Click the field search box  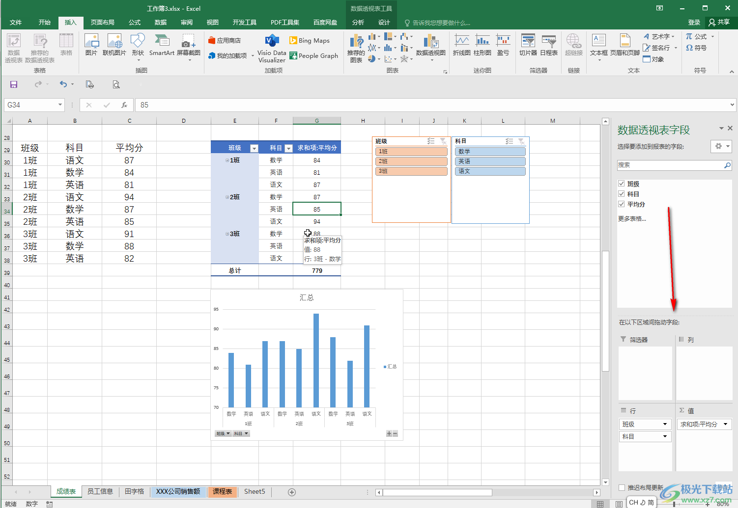coord(670,165)
